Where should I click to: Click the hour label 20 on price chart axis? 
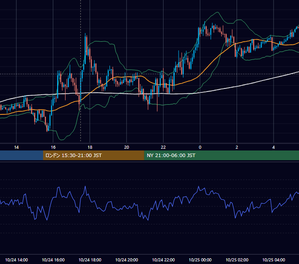click(x=127, y=147)
